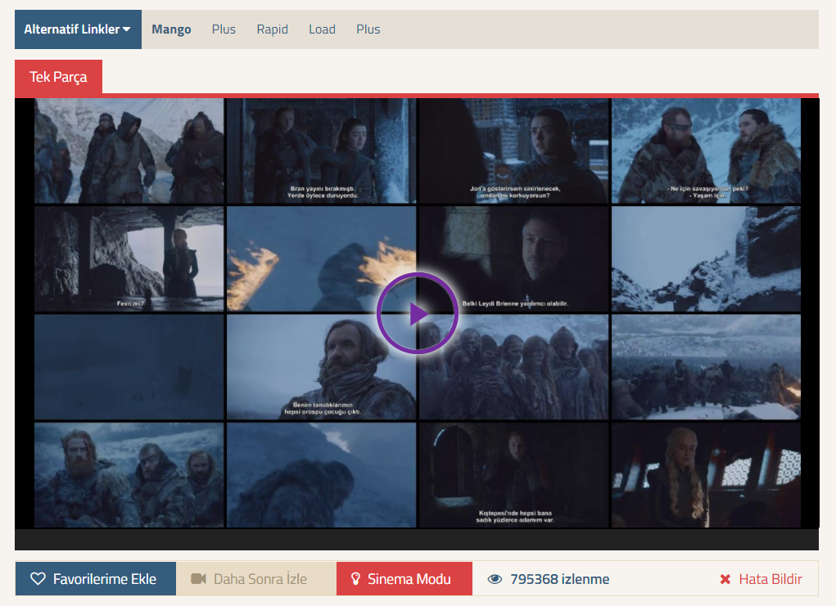Click the lightbulb icon in Sinema Modu
Viewport: 836px width, 606px height.
[x=355, y=579]
